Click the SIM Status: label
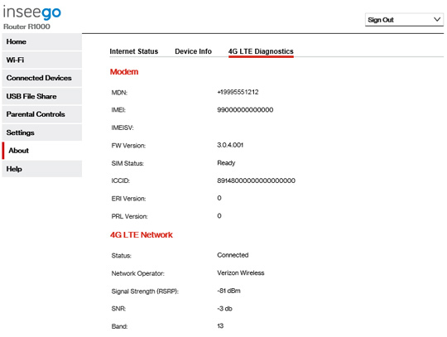 (x=127, y=163)
